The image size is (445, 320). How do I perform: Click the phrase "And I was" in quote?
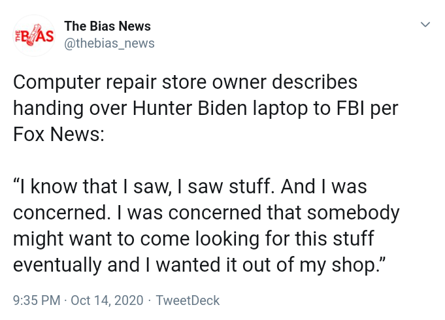(x=323, y=187)
